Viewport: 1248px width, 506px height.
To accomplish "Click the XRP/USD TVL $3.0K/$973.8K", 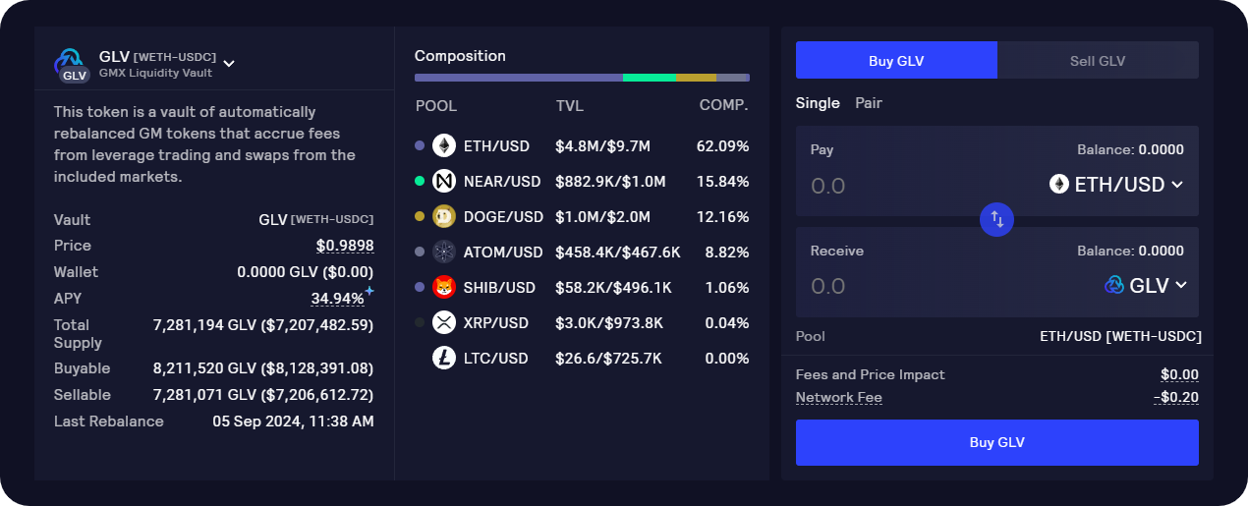I will [609, 322].
